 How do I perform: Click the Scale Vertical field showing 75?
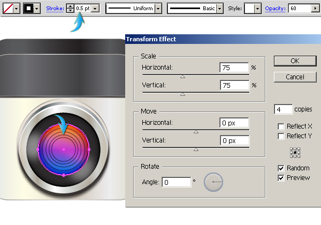(x=235, y=85)
